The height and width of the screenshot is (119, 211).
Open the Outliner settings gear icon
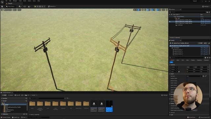209,12
